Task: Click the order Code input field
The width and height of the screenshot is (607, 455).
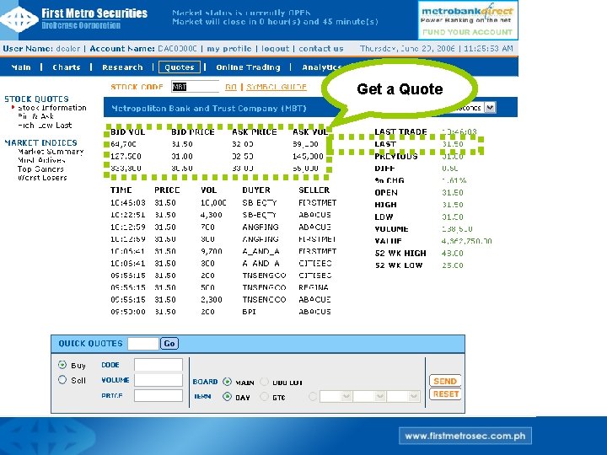Action: point(158,365)
